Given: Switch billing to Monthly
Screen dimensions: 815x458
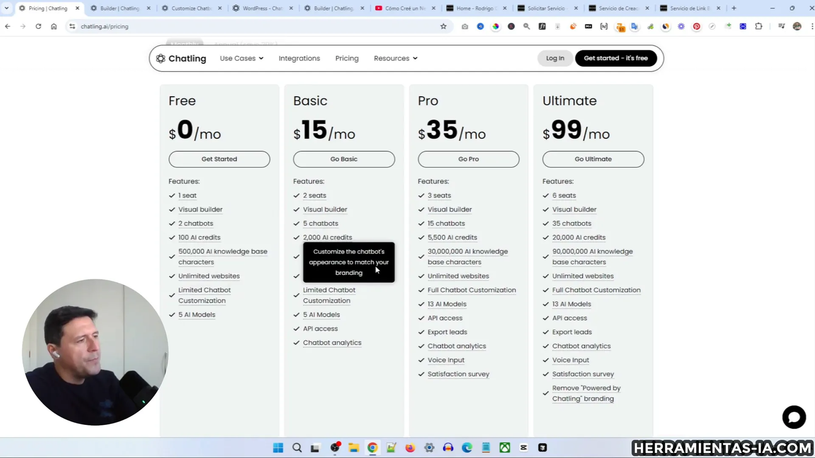Looking at the screenshot, I should click(184, 44).
